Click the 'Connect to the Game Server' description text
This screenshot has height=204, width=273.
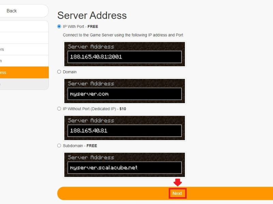pos(123,35)
